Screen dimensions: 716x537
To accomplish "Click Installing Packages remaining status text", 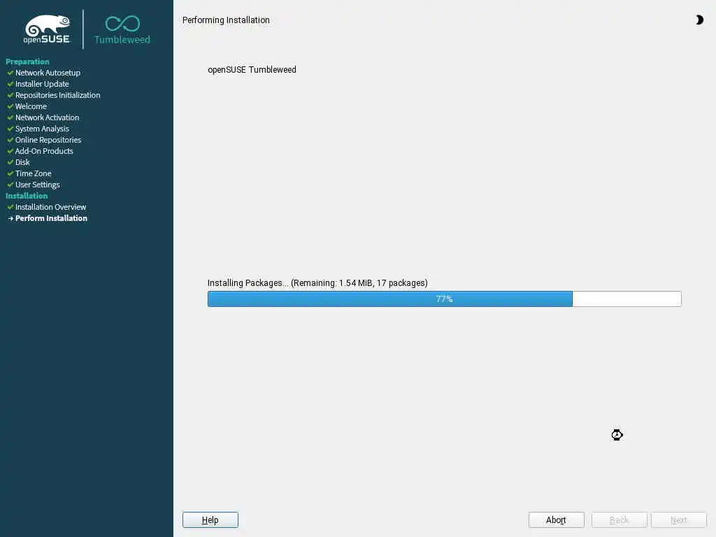I will (x=317, y=282).
